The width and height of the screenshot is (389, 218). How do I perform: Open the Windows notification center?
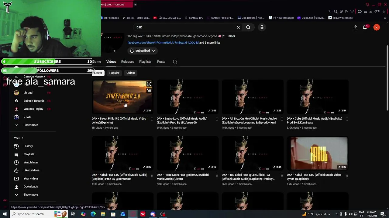coord(383,214)
